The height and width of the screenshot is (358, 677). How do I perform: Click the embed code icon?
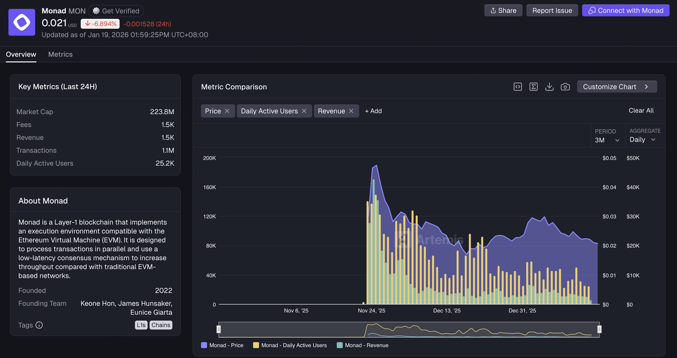coord(518,87)
